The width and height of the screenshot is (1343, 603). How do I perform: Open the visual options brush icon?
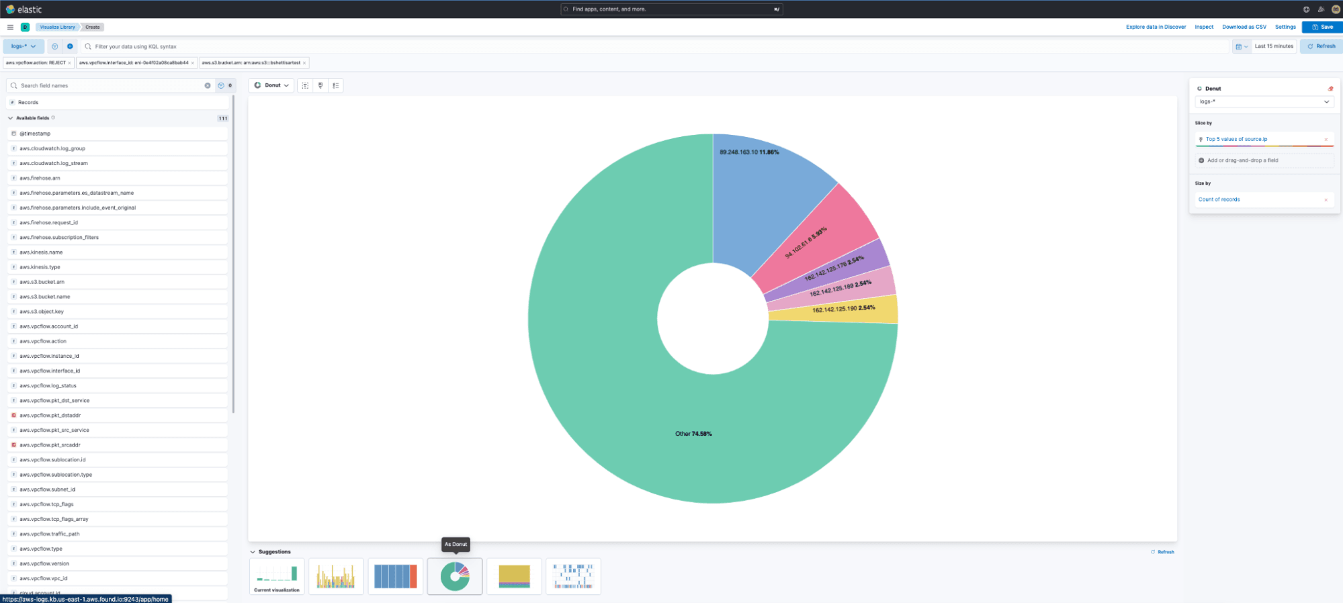pos(320,85)
